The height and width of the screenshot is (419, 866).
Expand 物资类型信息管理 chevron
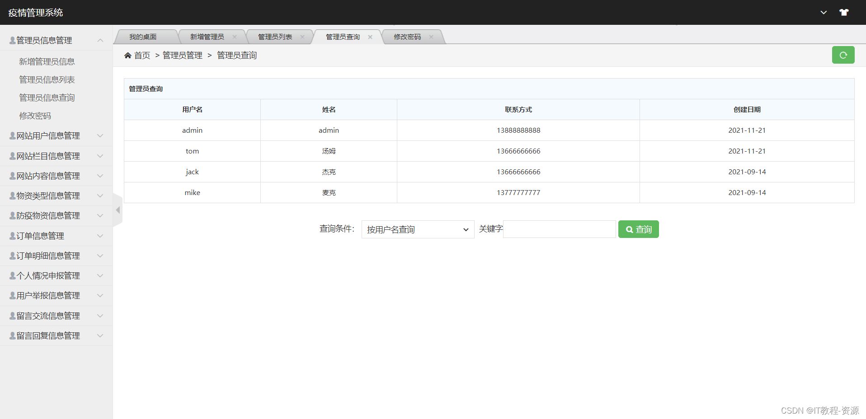(100, 196)
